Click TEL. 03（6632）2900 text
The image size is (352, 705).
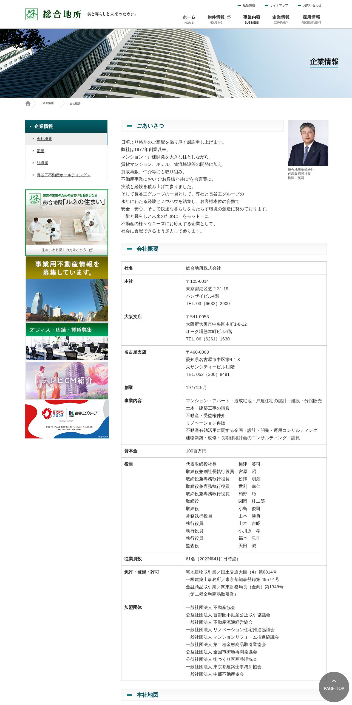pyautogui.click(x=208, y=304)
